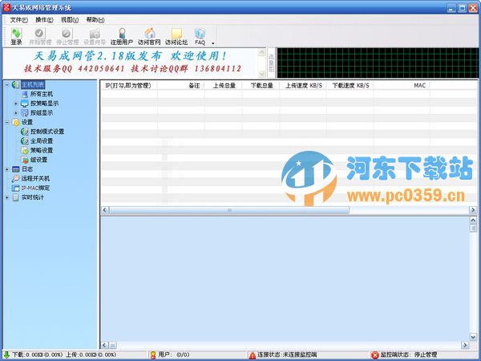Click the IP-MAC绑定 icon

[x=16, y=188]
